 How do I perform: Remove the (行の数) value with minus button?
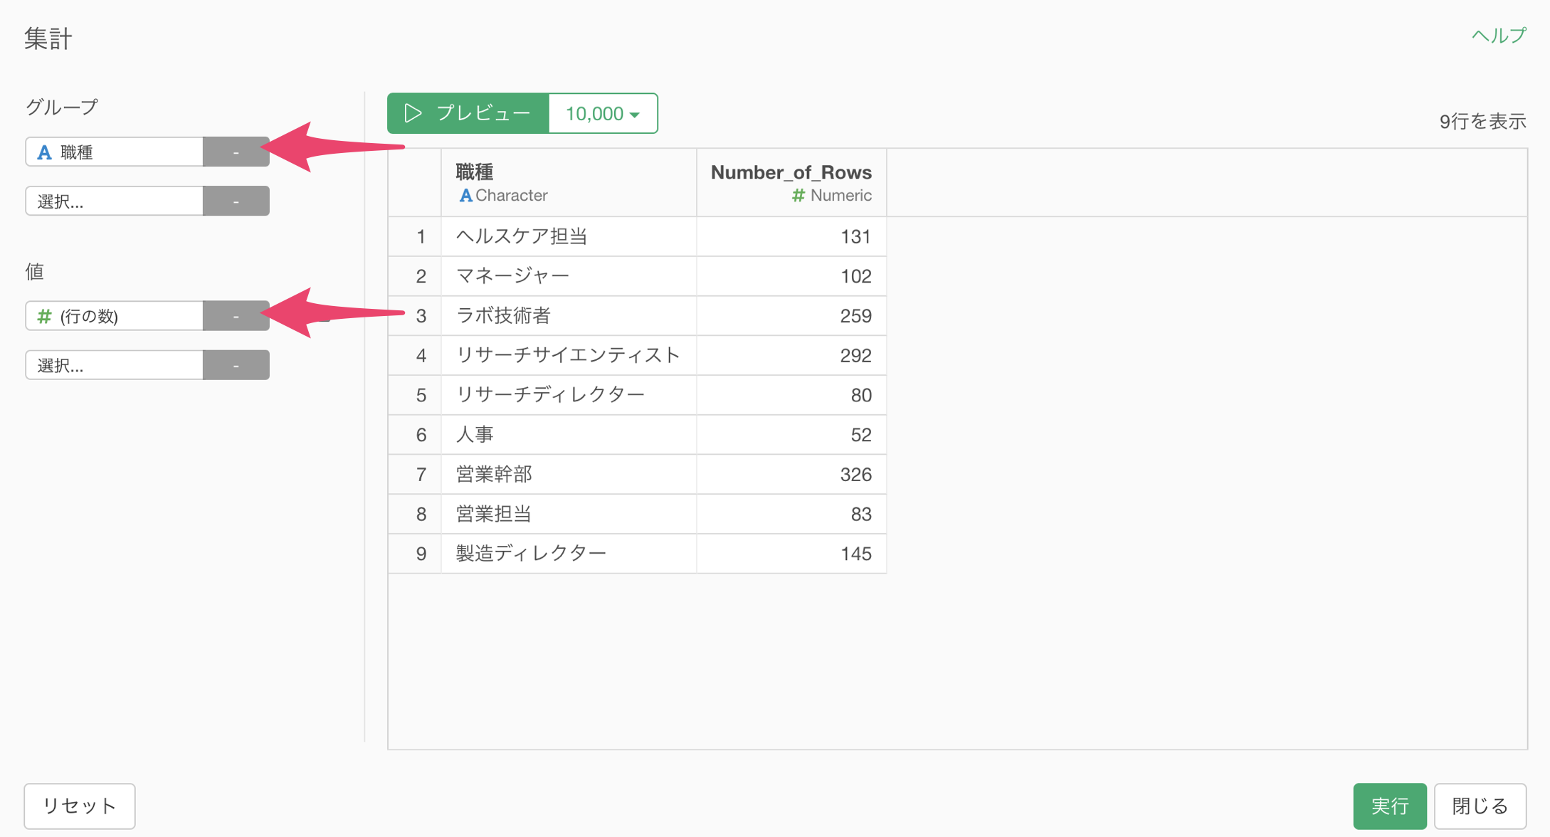[236, 315]
